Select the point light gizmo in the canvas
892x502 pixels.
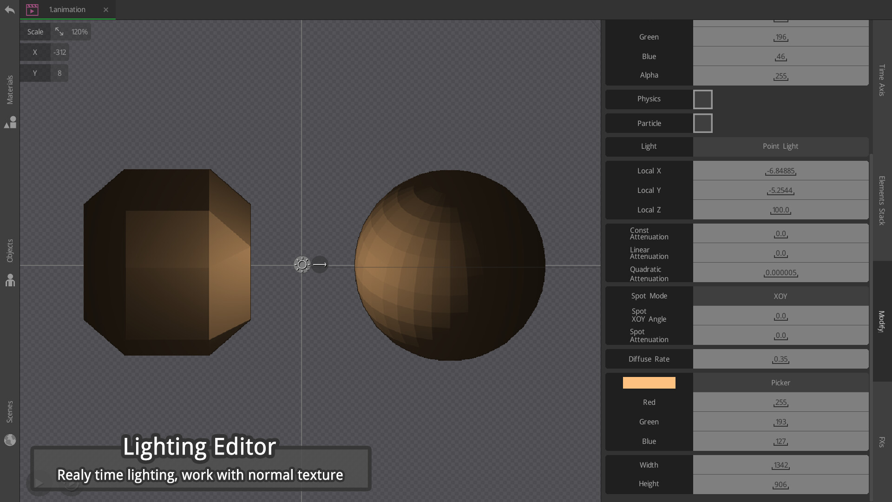pos(302,264)
